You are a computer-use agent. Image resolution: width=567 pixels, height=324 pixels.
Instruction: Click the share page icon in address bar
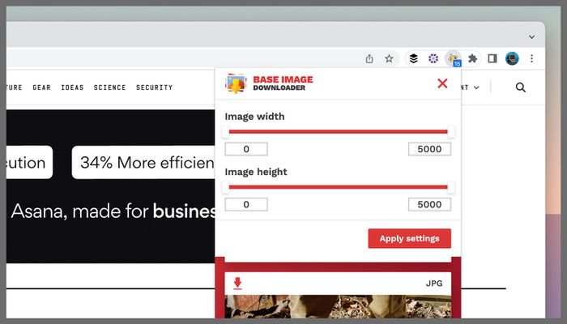(369, 58)
